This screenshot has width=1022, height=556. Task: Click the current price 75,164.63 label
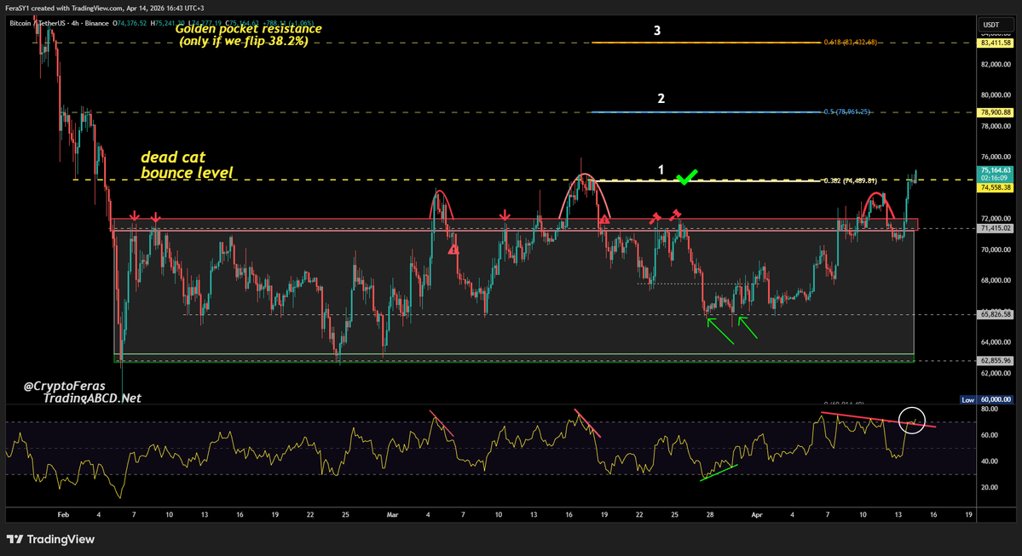pyautogui.click(x=996, y=170)
